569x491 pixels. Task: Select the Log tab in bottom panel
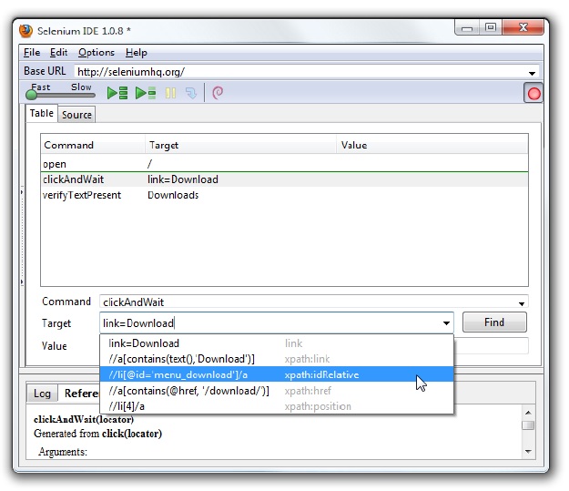pos(42,394)
